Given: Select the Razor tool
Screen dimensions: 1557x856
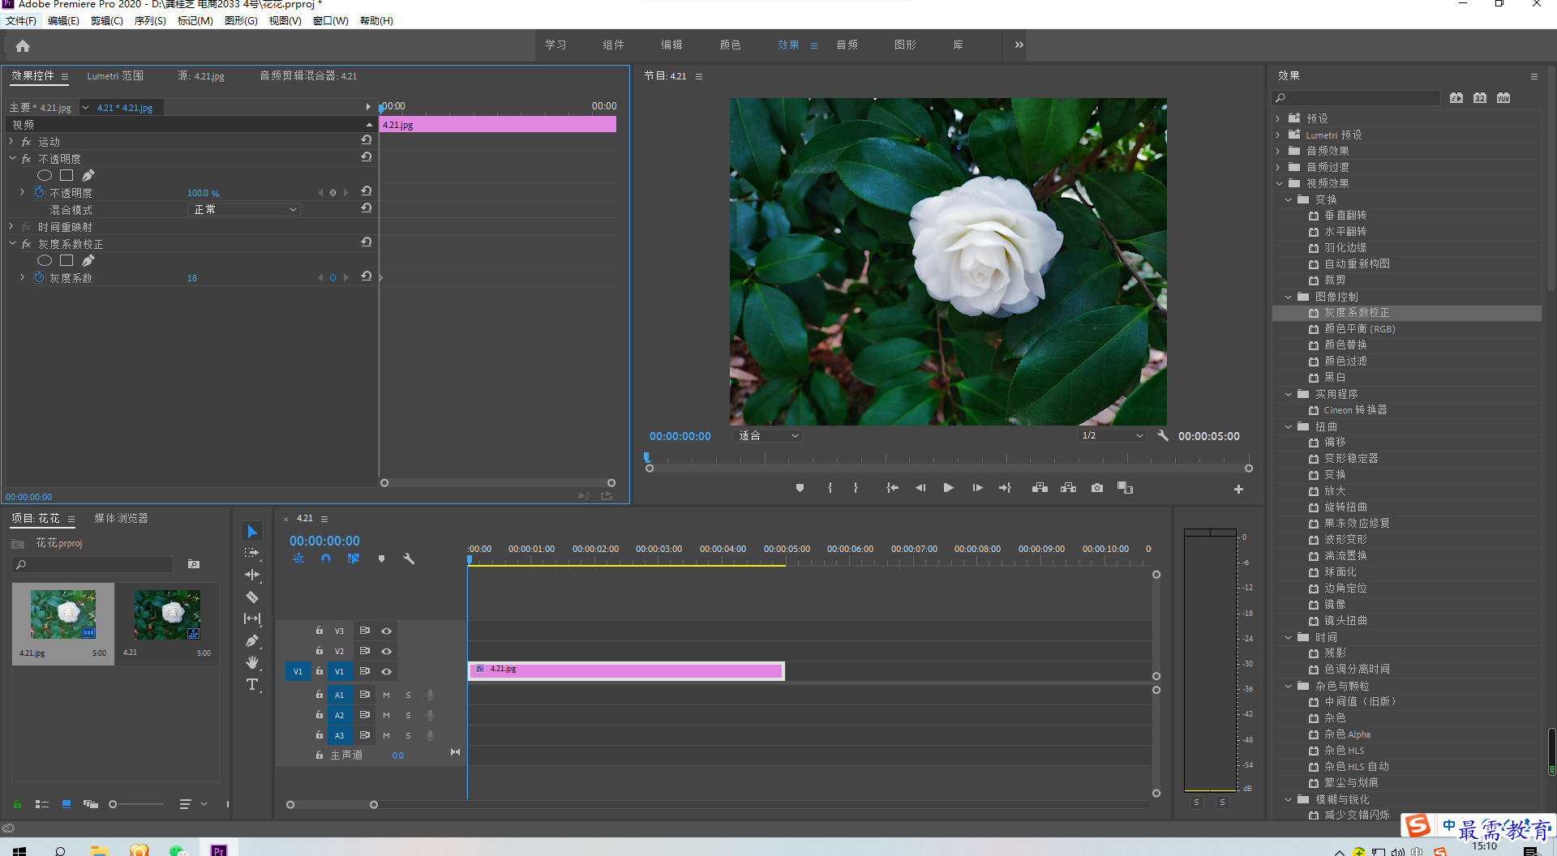Looking at the screenshot, I should coord(252,597).
